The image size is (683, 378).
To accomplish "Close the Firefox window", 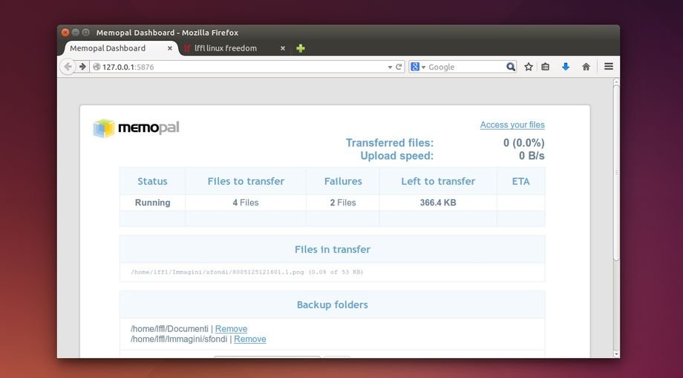I will [x=65, y=32].
